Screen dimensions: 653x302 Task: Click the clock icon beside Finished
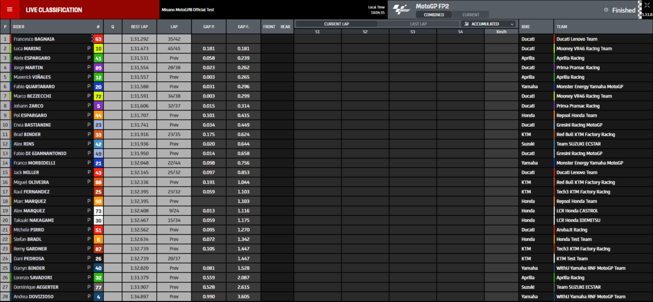click(x=606, y=10)
